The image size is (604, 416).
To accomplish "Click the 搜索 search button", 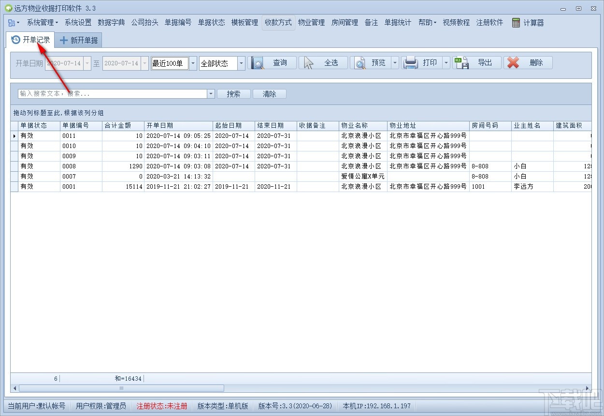I will 234,93.
